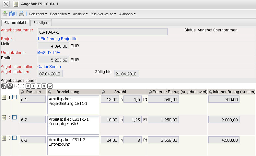This screenshot has width=256, height=156.
Task: Click the Pt field 1,25
Action: [x=133, y=119]
